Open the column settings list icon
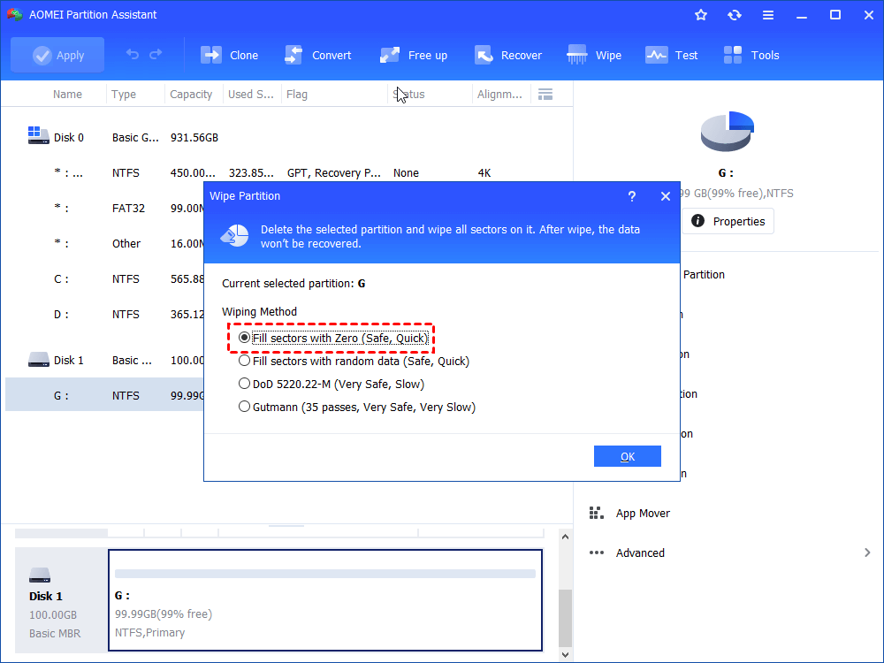Screen dimensions: 884x663 (x=545, y=95)
